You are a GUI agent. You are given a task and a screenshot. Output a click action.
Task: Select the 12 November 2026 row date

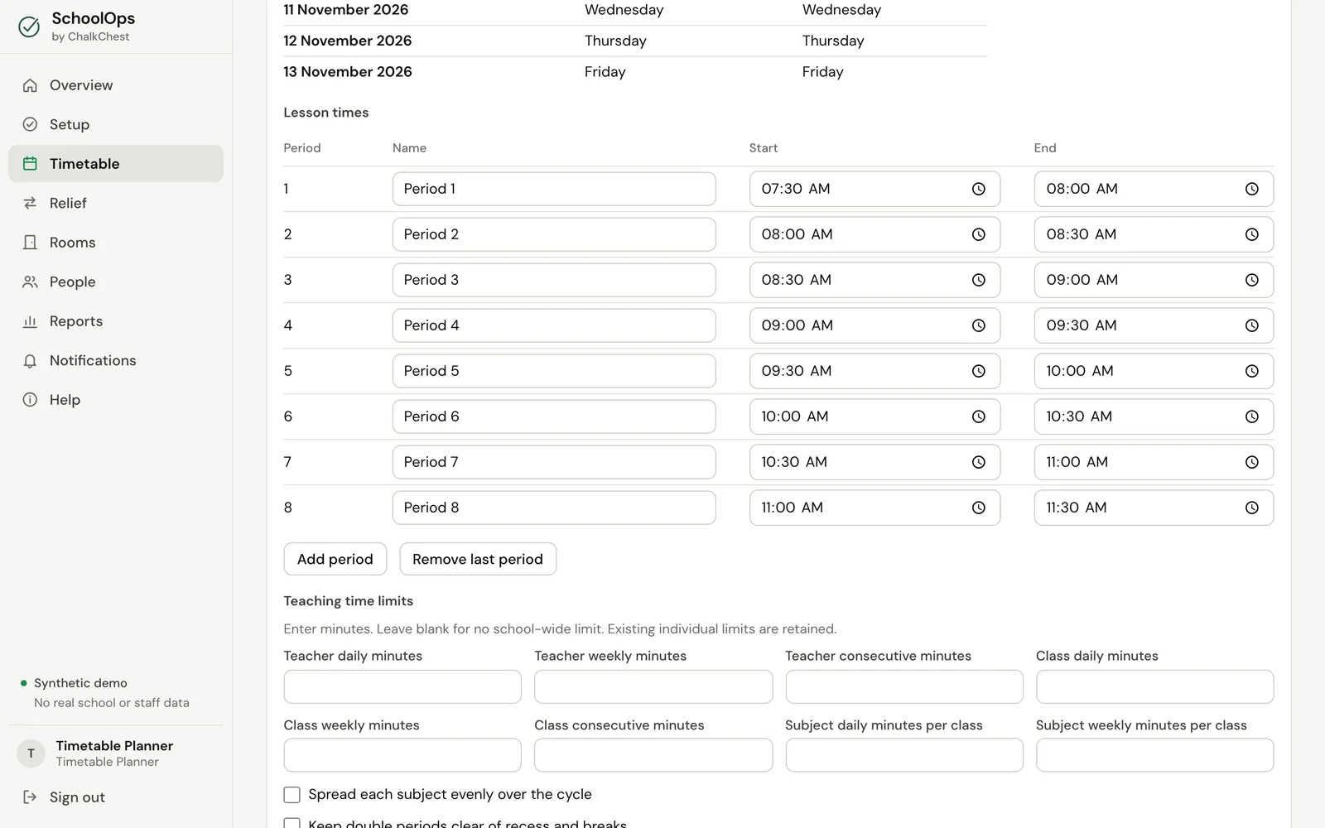348,41
